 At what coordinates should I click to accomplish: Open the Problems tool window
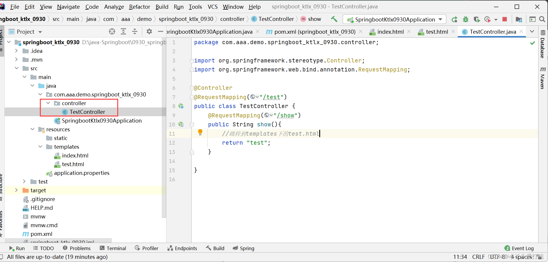point(77,248)
